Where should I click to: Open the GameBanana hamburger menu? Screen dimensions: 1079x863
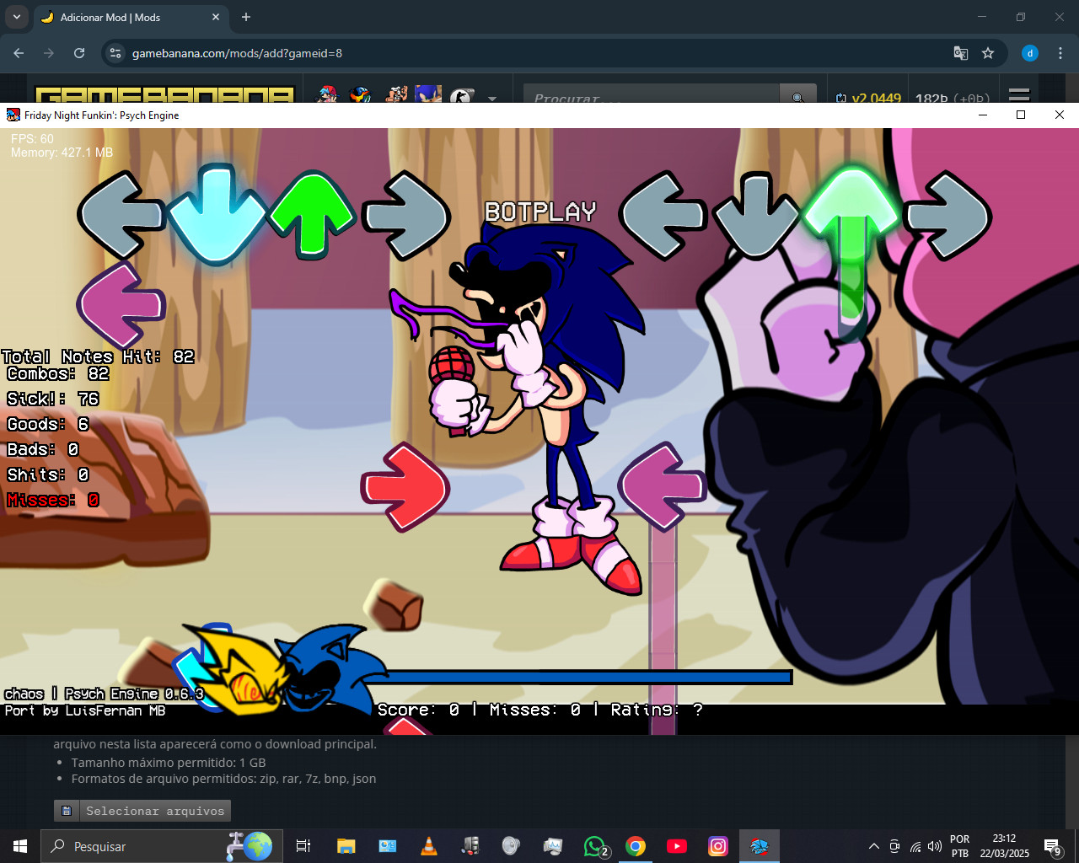click(1019, 94)
